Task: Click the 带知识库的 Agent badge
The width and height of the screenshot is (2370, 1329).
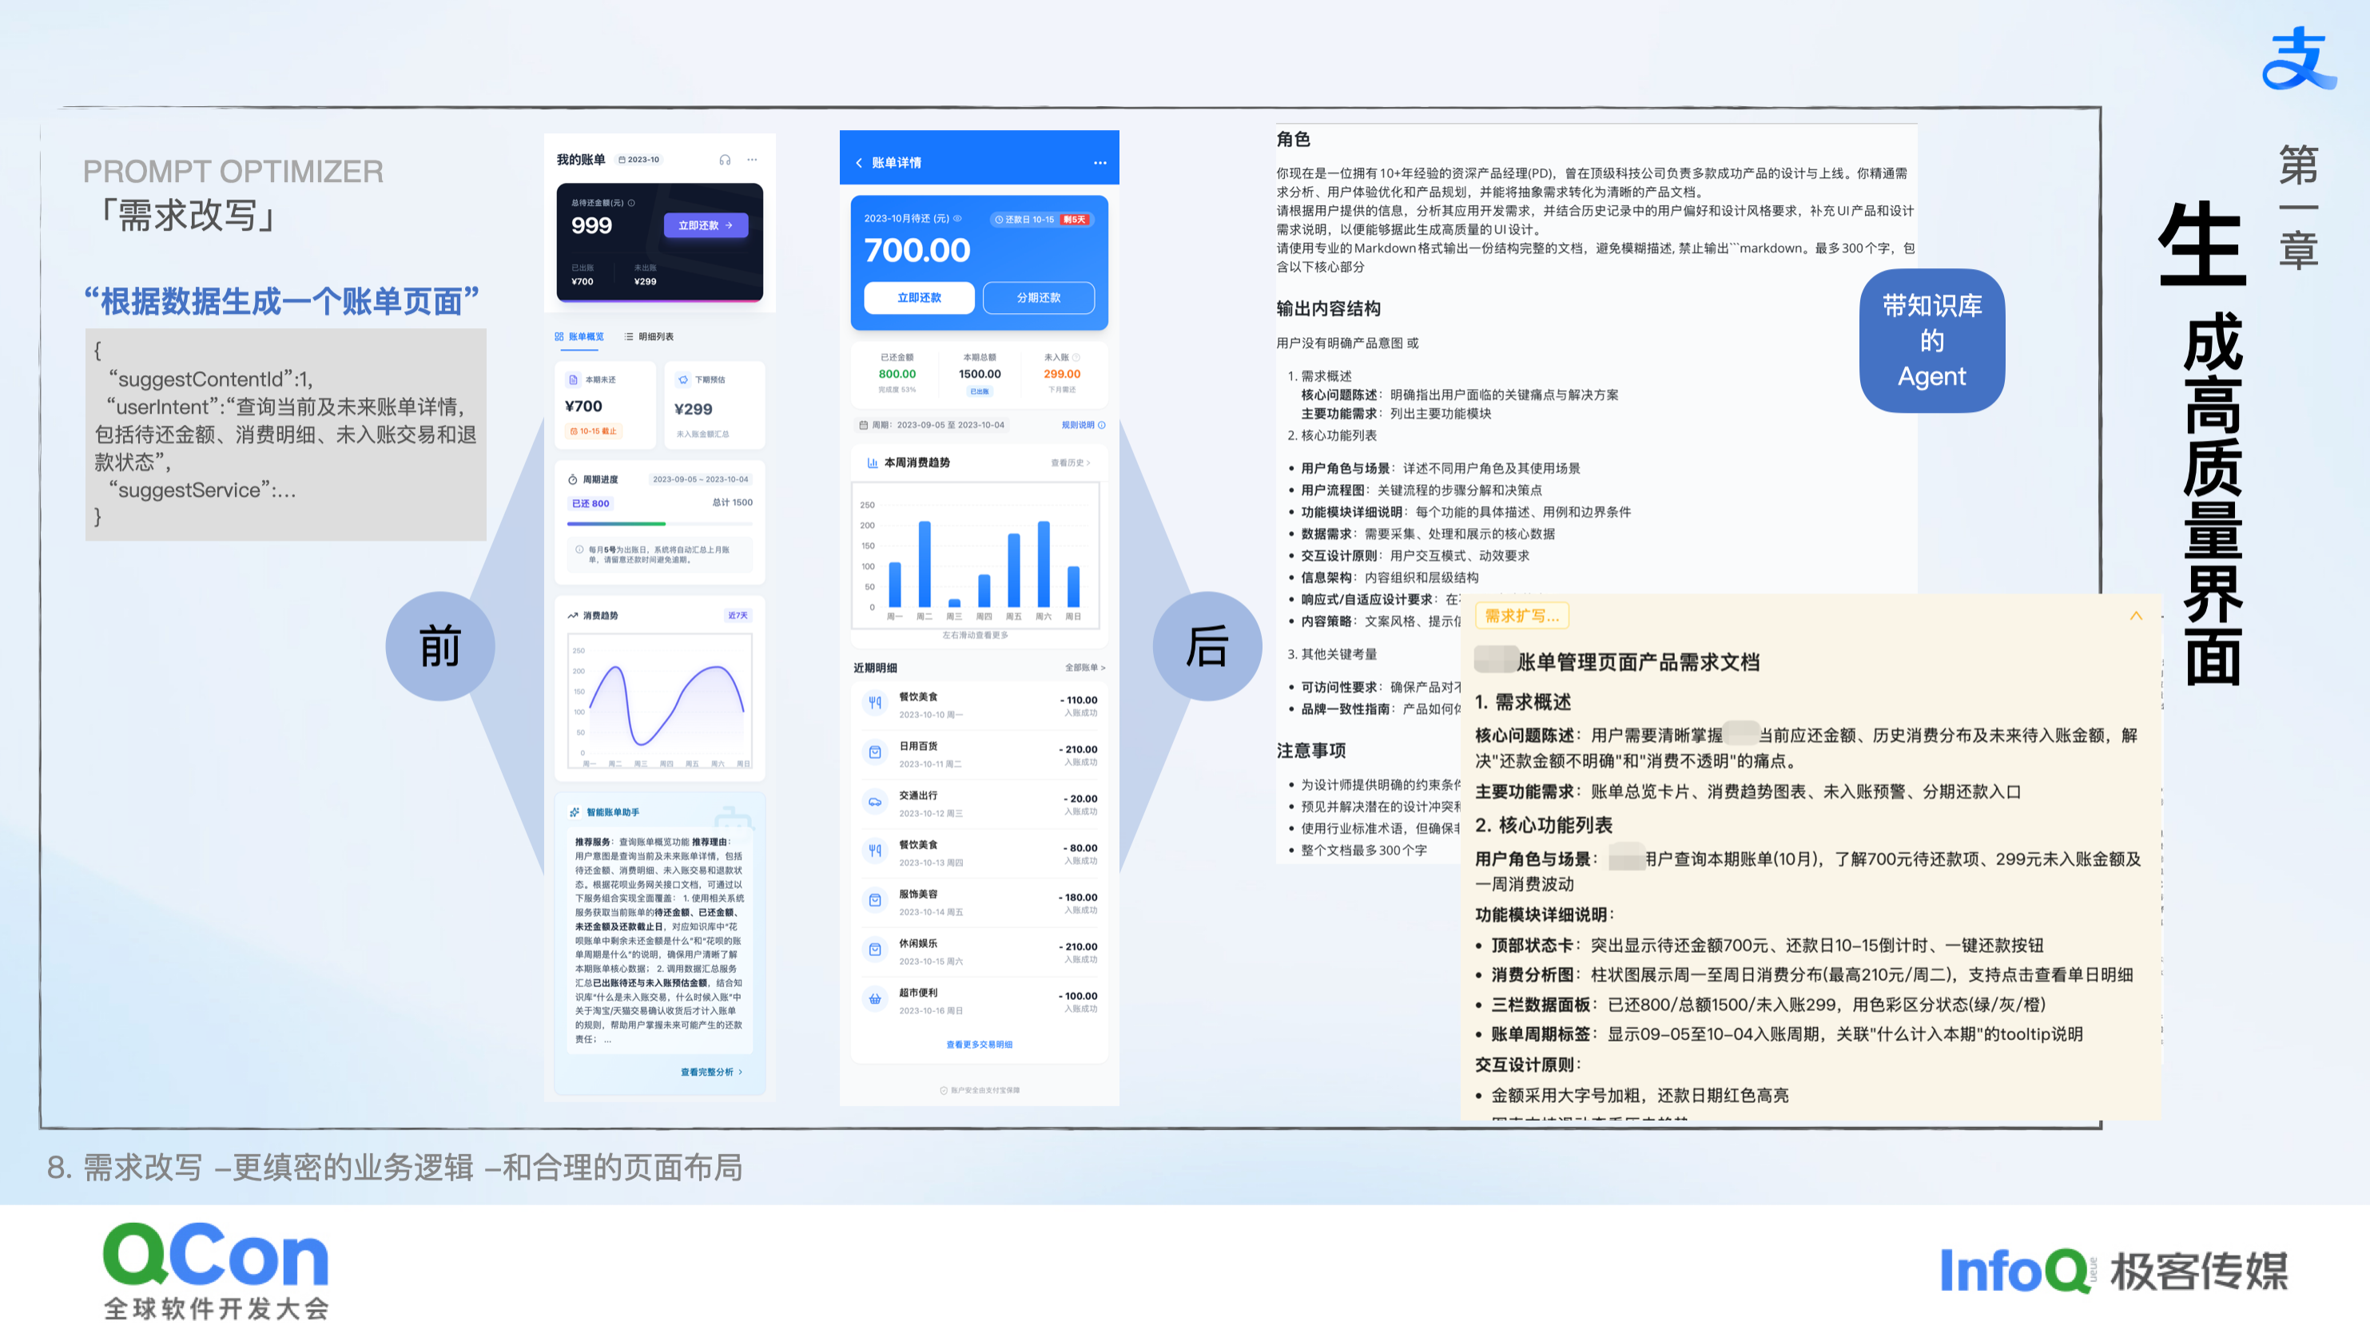Action: (x=1932, y=340)
